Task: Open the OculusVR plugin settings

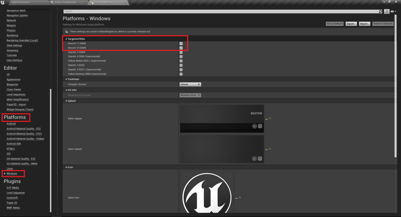Action: pyautogui.click(x=12, y=198)
